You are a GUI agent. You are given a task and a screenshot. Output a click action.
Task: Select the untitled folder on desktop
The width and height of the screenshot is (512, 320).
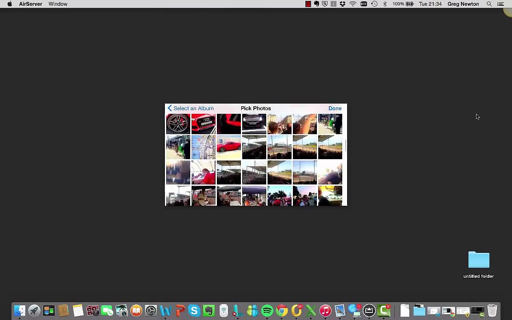coord(479,264)
